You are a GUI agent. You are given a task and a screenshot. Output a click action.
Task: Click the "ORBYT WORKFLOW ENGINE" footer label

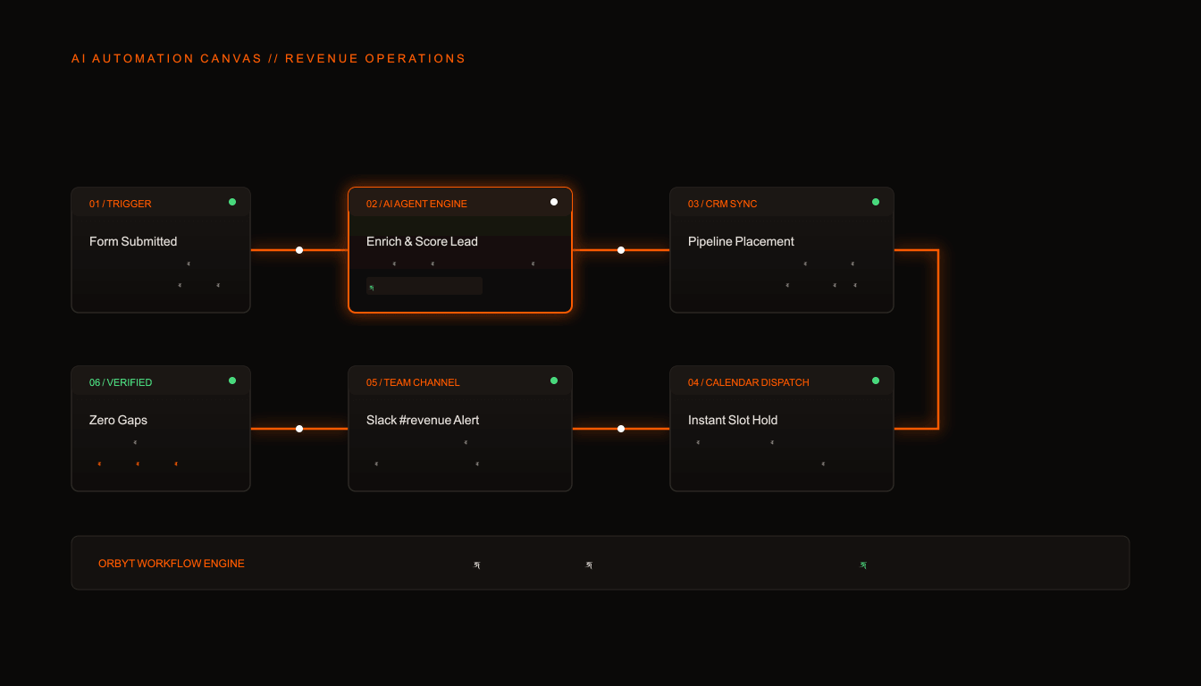172,564
